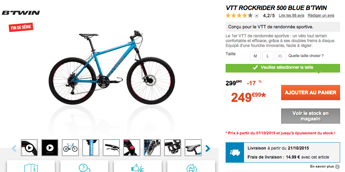Open the Rédiger un avis link

click(x=321, y=15)
